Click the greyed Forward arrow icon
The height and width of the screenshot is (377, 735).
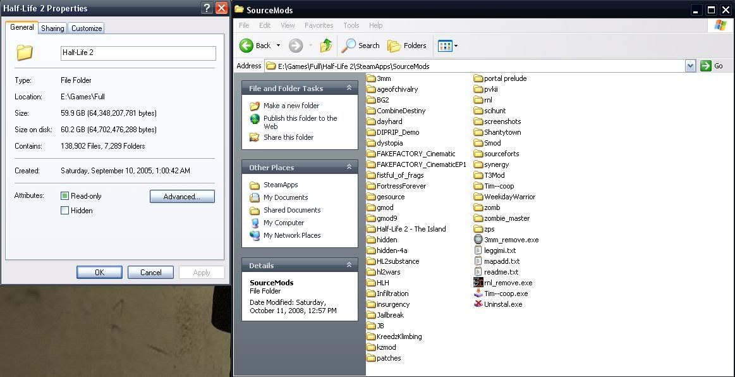coord(295,46)
